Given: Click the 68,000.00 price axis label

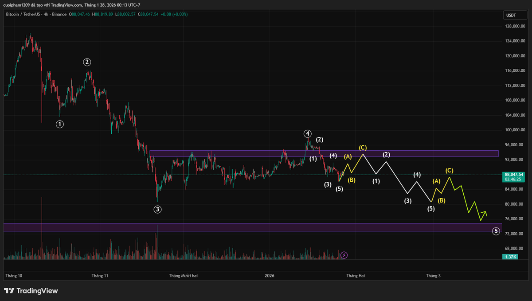Looking at the screenshot, I should (x=515, y=249).
